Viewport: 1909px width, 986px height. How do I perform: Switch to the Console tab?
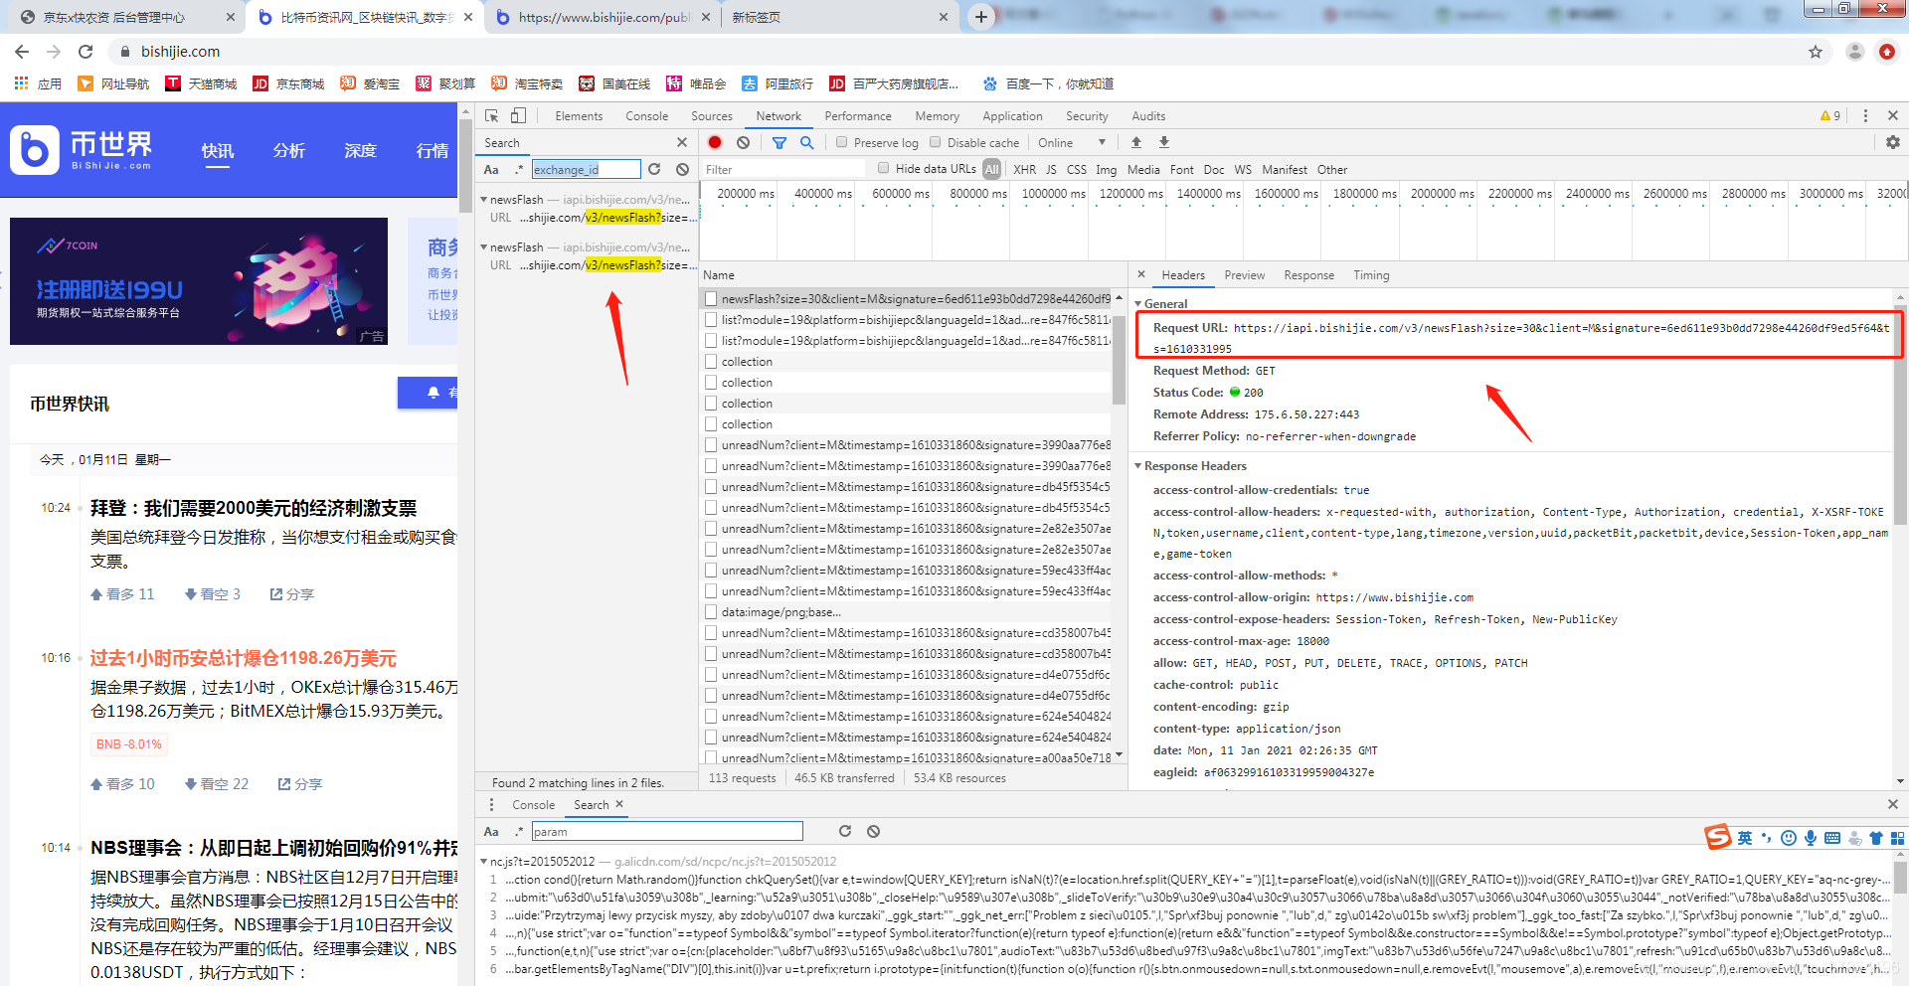(646, 116)
